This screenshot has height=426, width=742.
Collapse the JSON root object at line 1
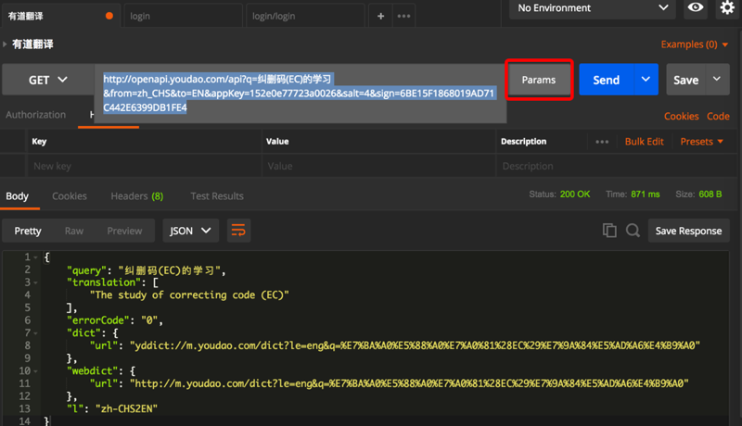coord(35,257)
